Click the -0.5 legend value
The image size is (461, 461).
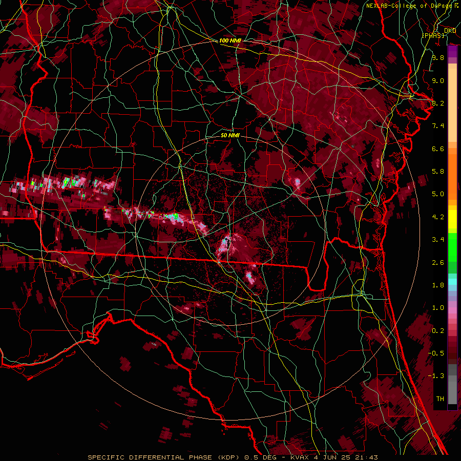pos(436,353)
